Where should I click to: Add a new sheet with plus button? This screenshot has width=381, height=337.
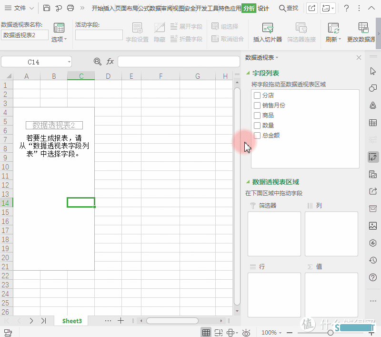click(x=120, y=321)
